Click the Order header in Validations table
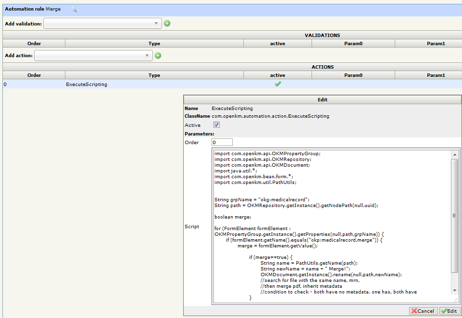Image resolution: width=462 pixels, height=318 pixels. pos(34,43)
